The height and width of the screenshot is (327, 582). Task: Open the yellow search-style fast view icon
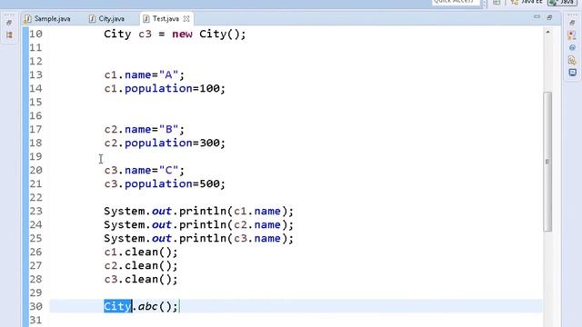tap(572, 60)
